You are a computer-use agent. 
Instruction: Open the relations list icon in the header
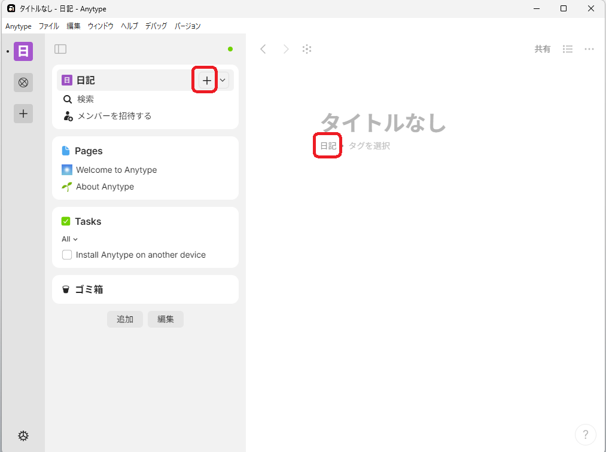click(568, 49)
